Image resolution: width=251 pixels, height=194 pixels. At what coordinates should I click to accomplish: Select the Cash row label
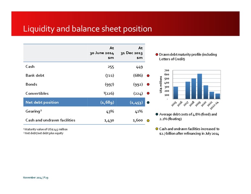(30, 67)
